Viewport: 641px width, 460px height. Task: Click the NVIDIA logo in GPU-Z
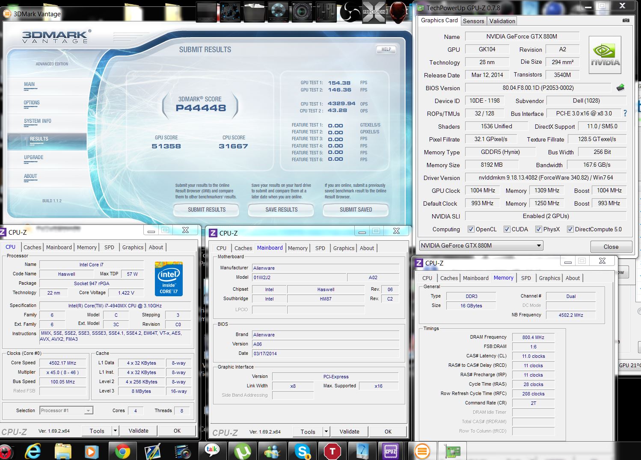[x=605, y=56]
